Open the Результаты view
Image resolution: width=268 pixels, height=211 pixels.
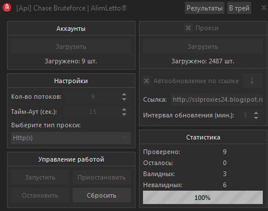[x=205, y=8]
